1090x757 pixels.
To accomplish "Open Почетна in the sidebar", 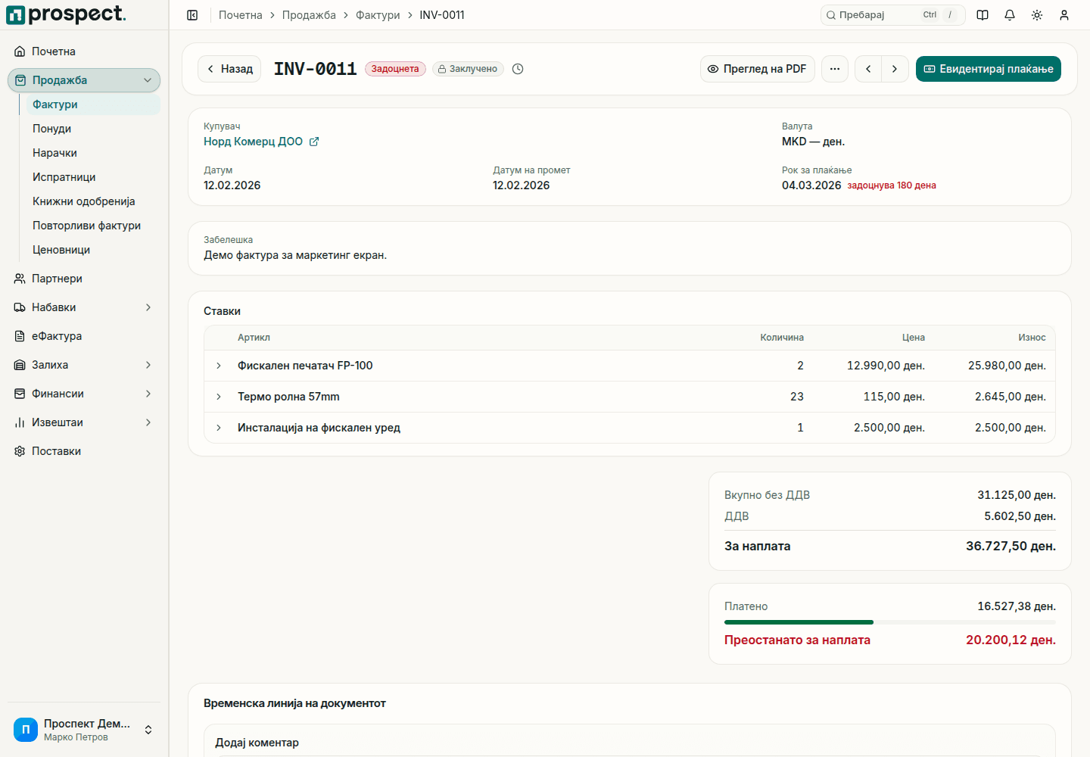I will [x=84, y=51].
